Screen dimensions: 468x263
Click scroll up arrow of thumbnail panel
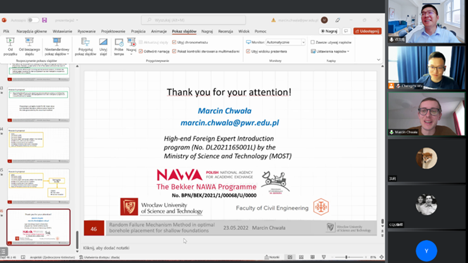[x=77, y=66]
